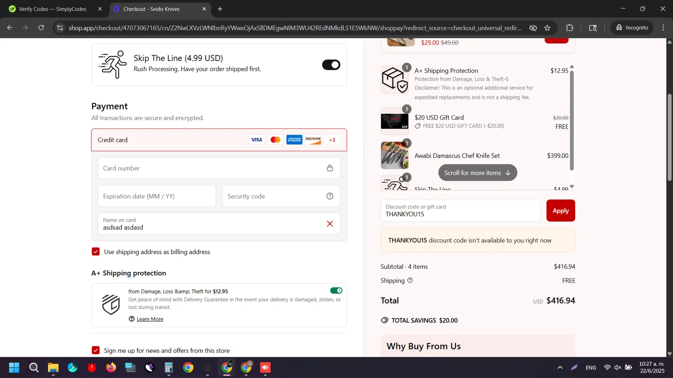This screenshot has width=673, height=378.
Task: Click the Card number field
Action: click(x=219, y=168)
